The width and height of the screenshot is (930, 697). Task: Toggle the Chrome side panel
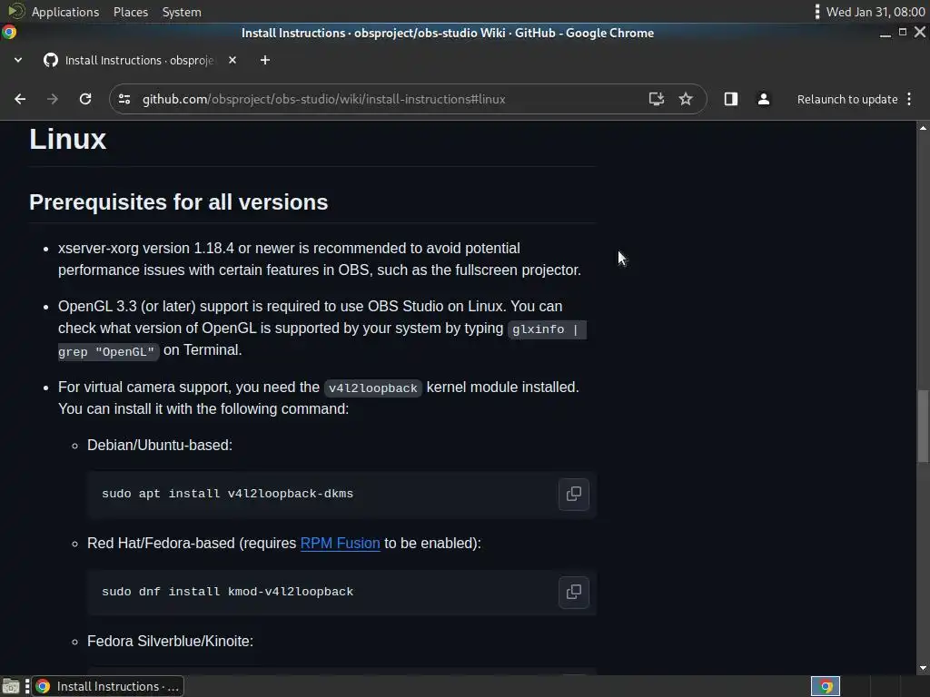(731, 99)
